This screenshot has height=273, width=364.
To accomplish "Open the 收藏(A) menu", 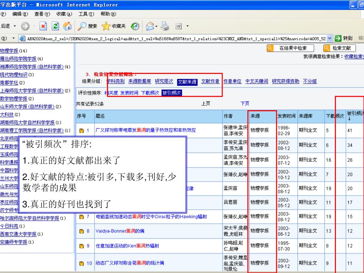I will [x=64, y=14].
